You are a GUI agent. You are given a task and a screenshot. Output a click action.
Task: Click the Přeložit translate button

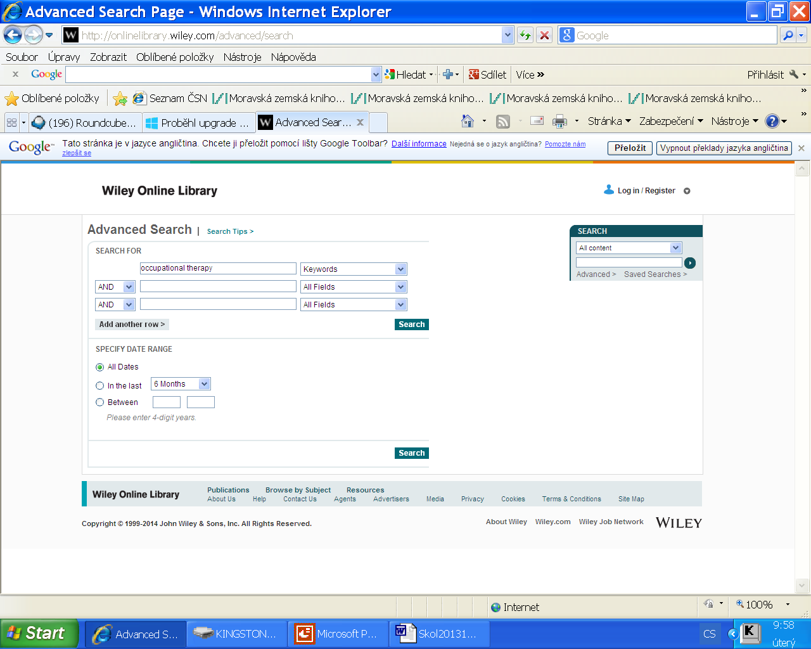click(630, 148)
